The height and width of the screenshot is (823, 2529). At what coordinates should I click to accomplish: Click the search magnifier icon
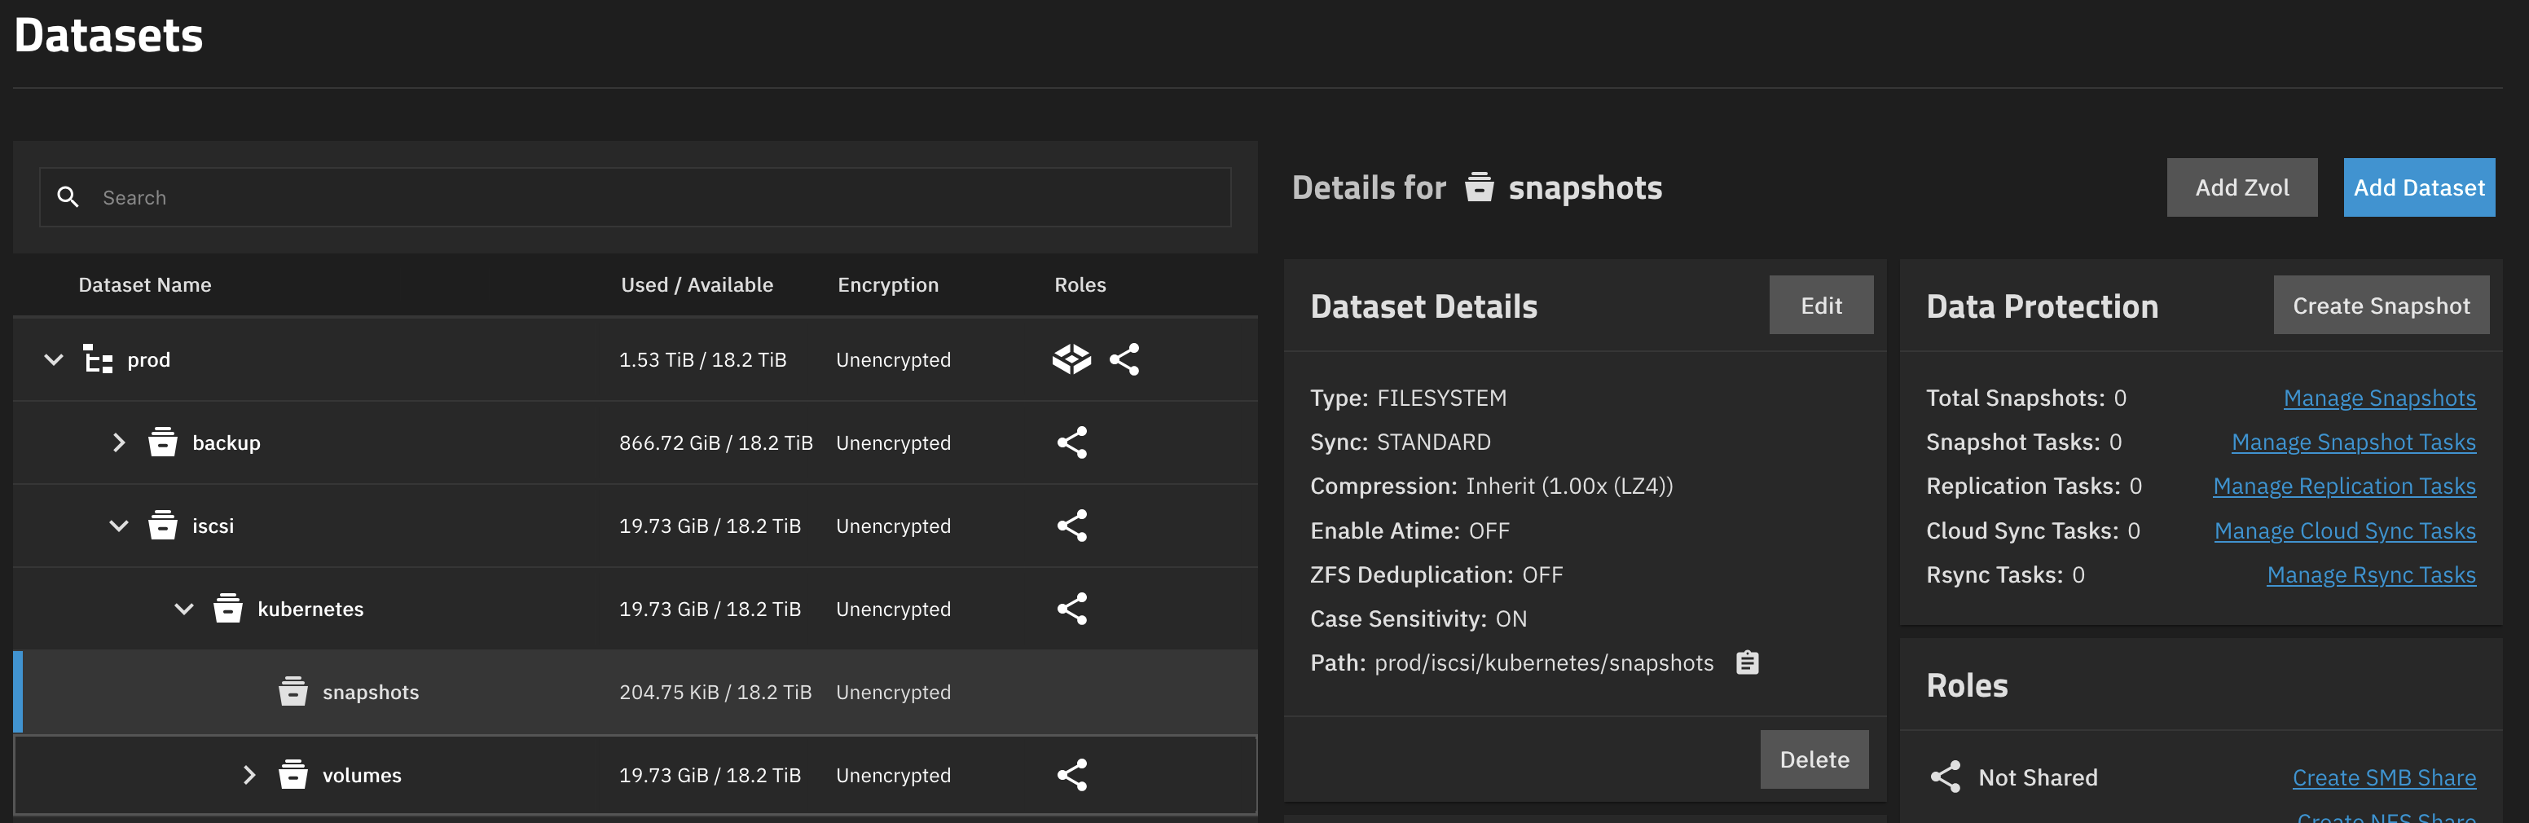pos(68,197)
